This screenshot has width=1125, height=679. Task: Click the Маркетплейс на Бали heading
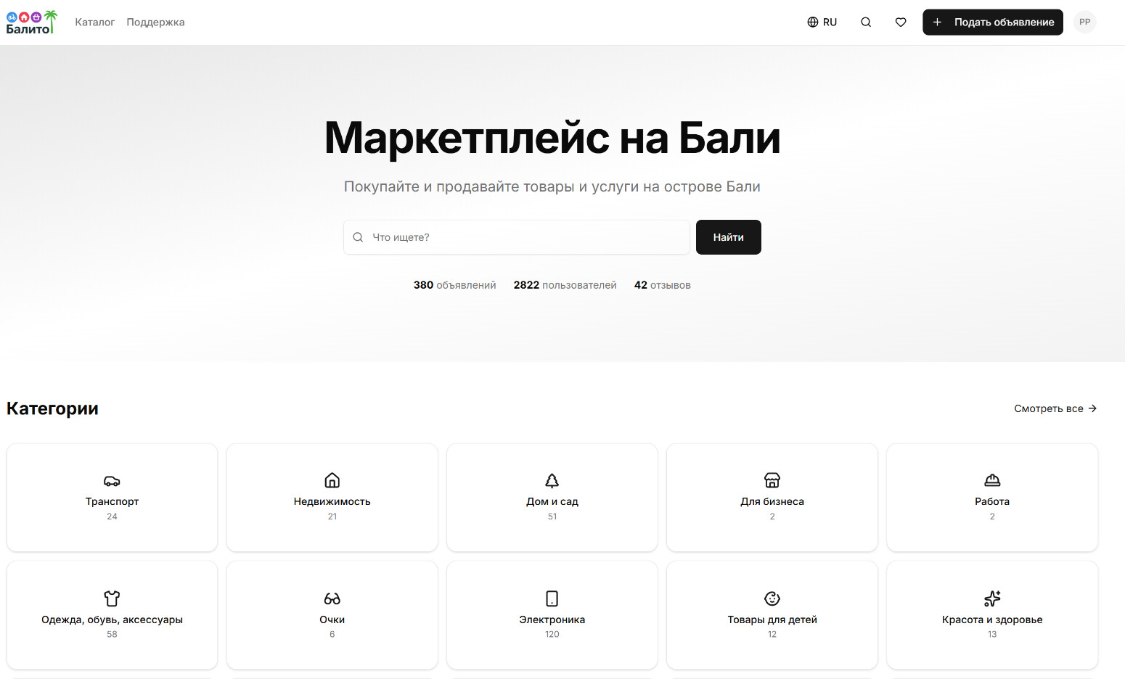tap(552, 138)
